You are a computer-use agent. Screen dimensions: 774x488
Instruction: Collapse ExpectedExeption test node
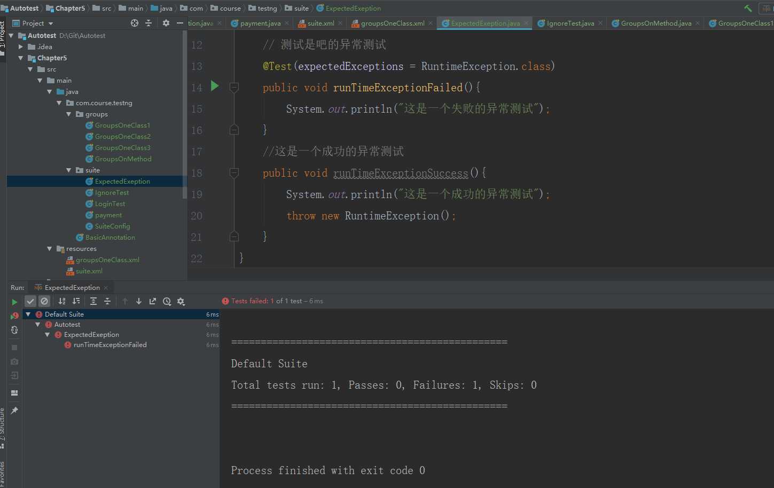click(x=48, y=334)
